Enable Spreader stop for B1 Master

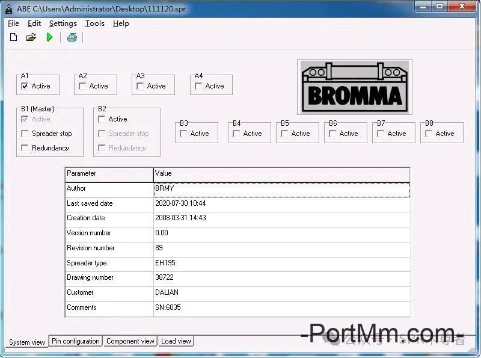pos(25,134)
